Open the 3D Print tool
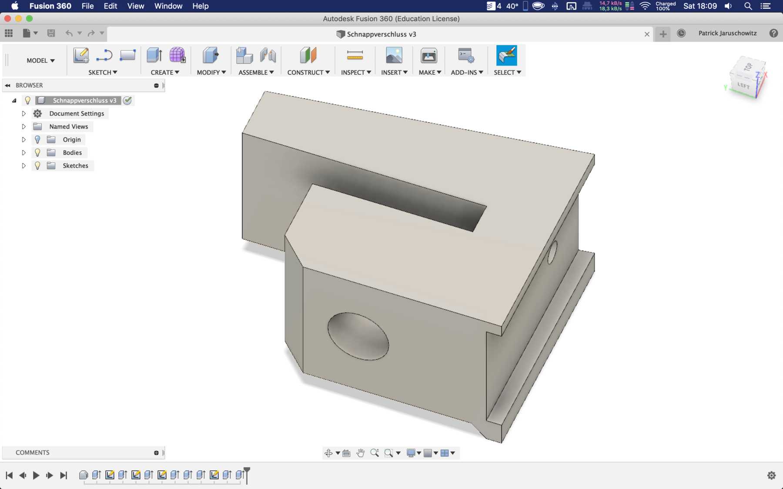Screen dimensions: 783x489 tap(429, 56)
